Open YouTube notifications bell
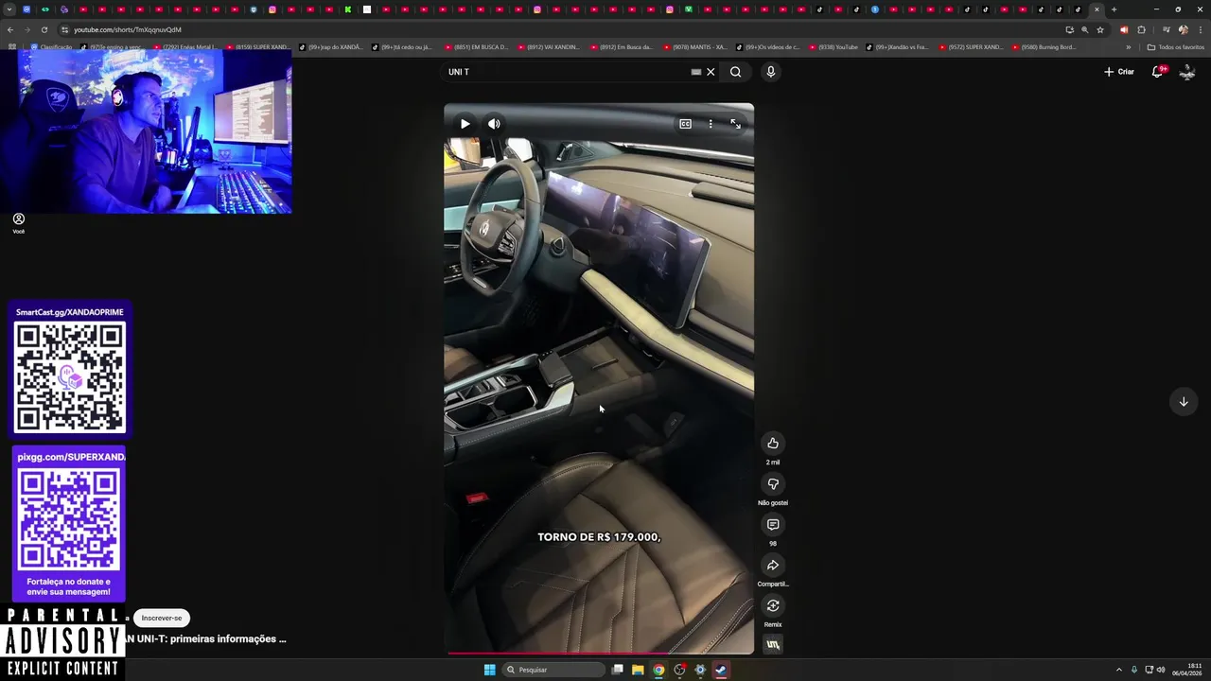This screenshot has height=681, width=1211. [1157, 72]
